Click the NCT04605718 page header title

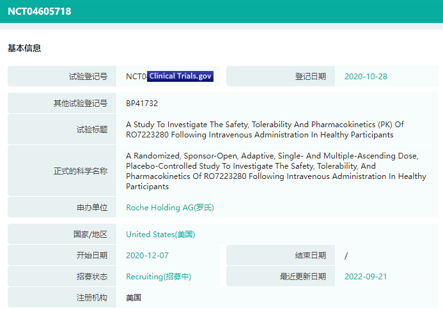[40, 12]
